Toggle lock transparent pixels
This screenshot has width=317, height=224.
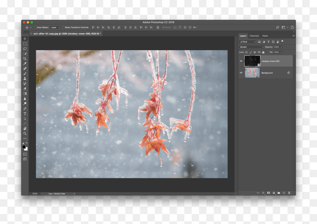(247, 52)
